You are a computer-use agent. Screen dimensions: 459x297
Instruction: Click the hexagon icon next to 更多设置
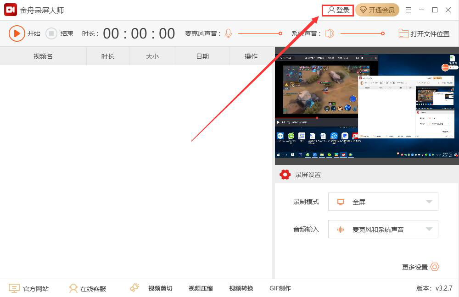(435, 267)
